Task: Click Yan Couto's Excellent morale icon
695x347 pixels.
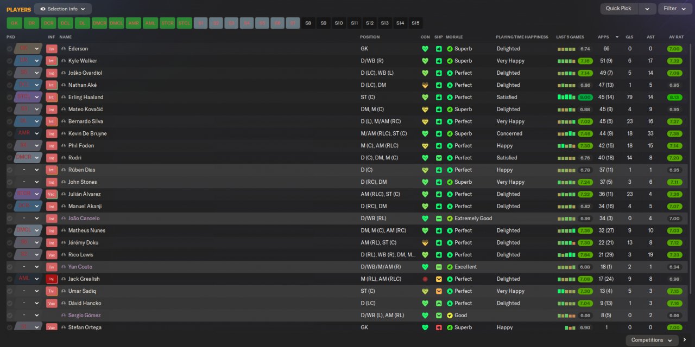Action: click(x=450, y=267)
